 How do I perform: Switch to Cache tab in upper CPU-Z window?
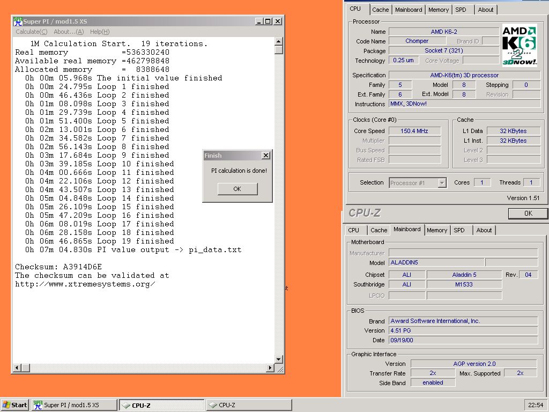coord(380,10)
